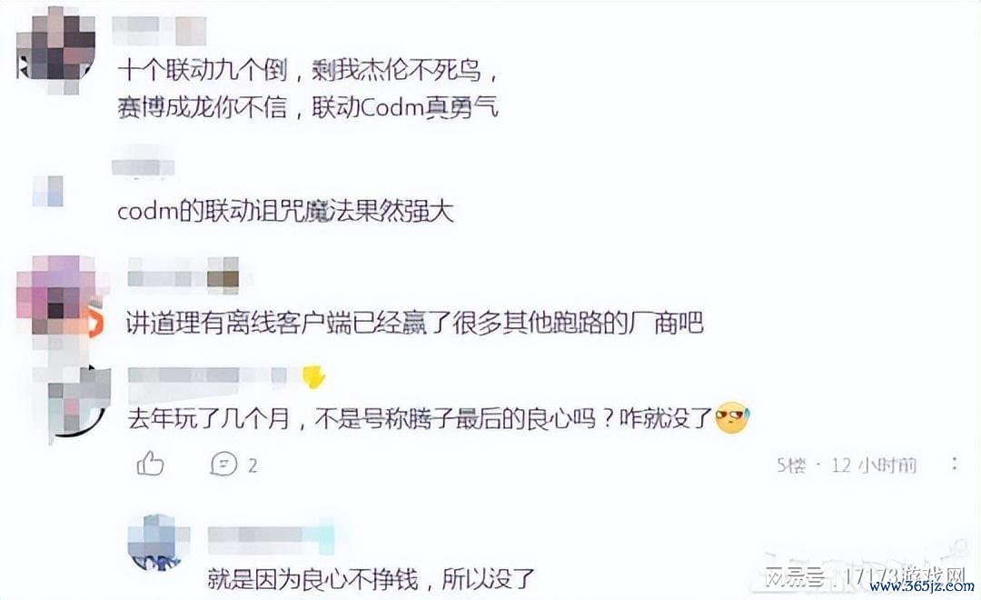This screenshot has width=981, height=600.
Task: Open the small blue avatar of second commenter
Action: tap(48, 191)
